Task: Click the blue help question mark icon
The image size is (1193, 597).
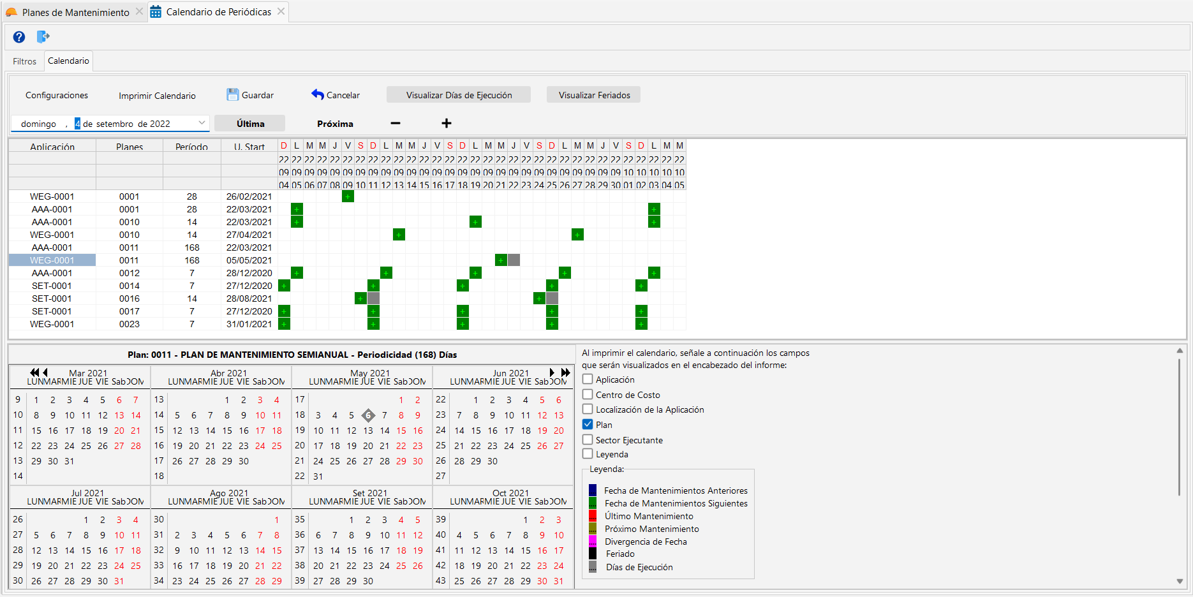Action: 19,37
